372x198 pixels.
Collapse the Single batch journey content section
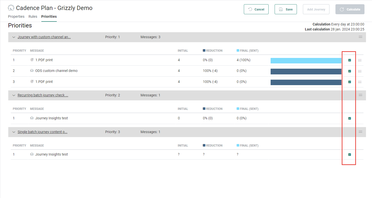(14, 132)
